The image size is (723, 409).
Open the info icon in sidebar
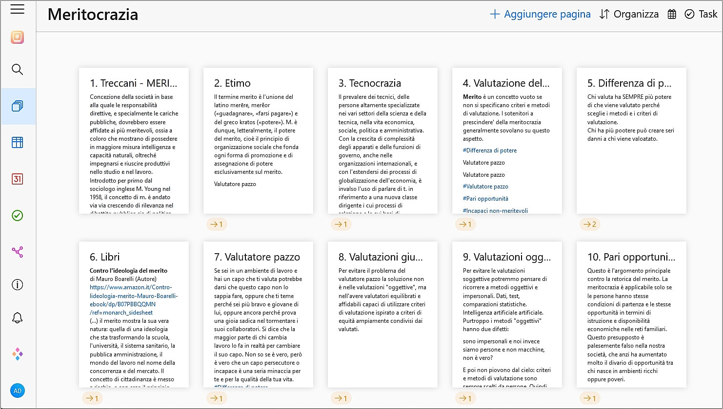pyautogui.click(x=17, y=285)
